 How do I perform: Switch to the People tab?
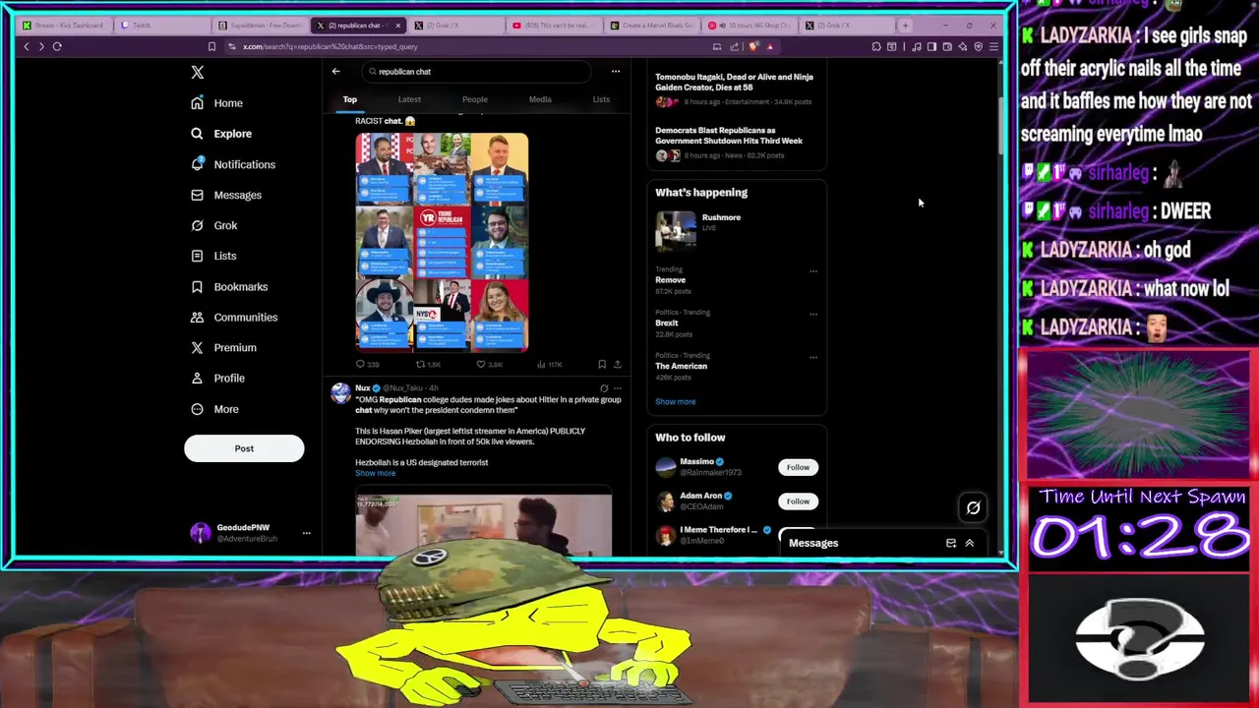click(x=474, y=99)
